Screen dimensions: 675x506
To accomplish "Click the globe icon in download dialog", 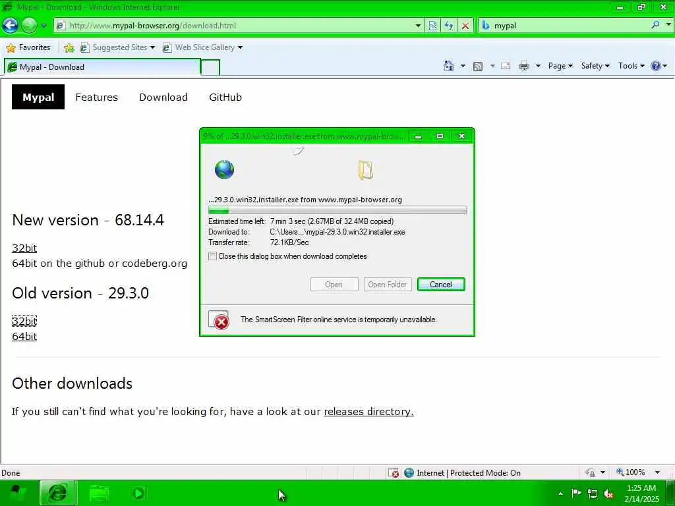I will click(x=224, y=169).
